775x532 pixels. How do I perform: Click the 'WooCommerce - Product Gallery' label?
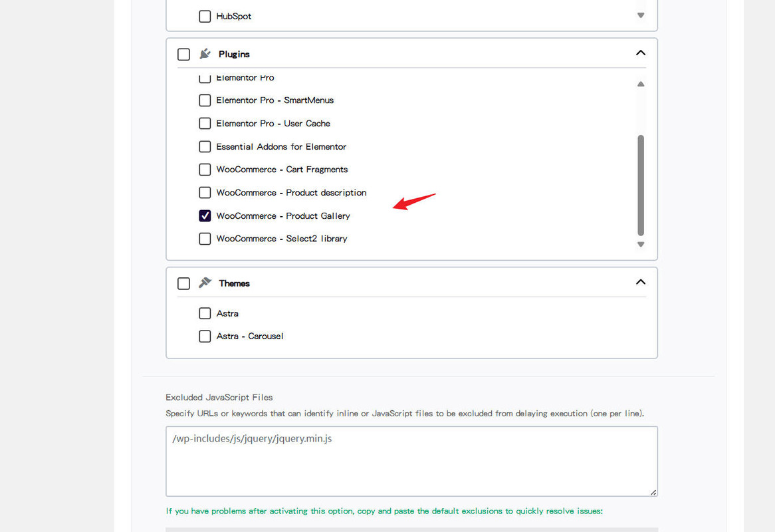point(283,216)
